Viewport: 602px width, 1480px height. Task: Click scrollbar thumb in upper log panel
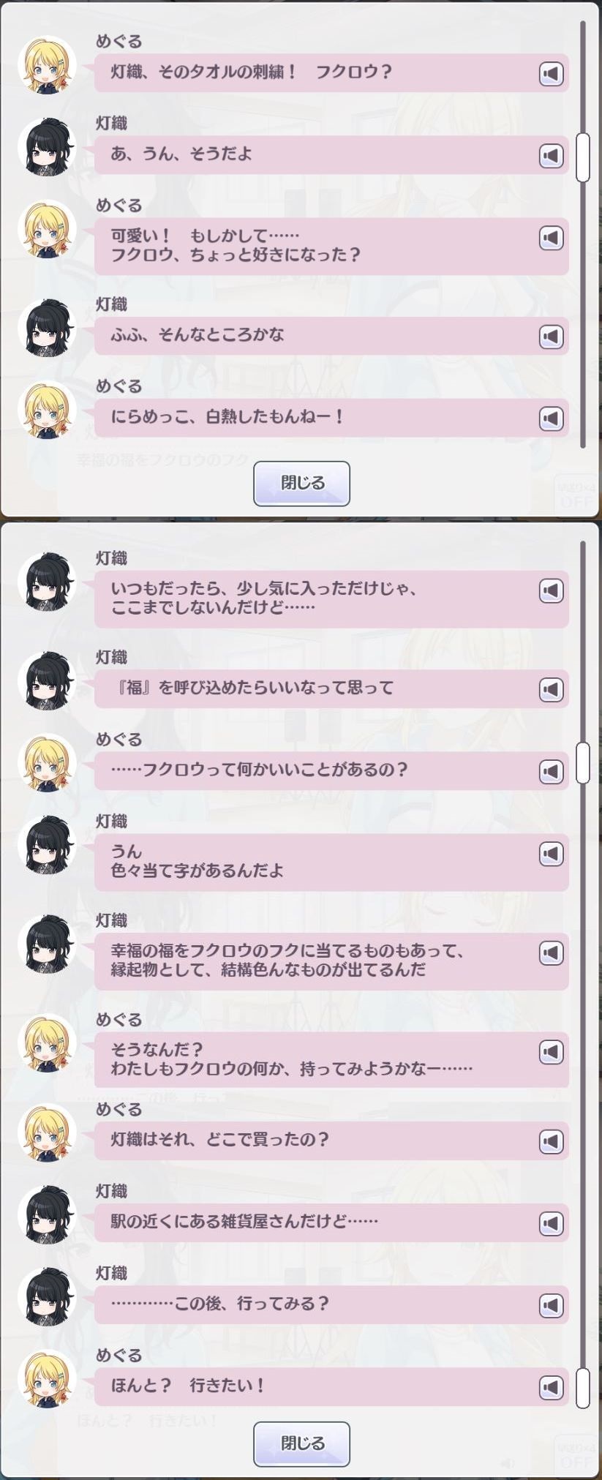(583, 157)
